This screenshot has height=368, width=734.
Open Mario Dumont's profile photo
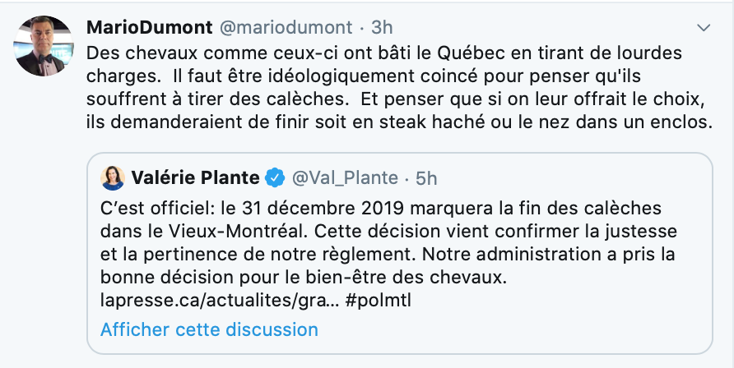(x=43, y=46)
